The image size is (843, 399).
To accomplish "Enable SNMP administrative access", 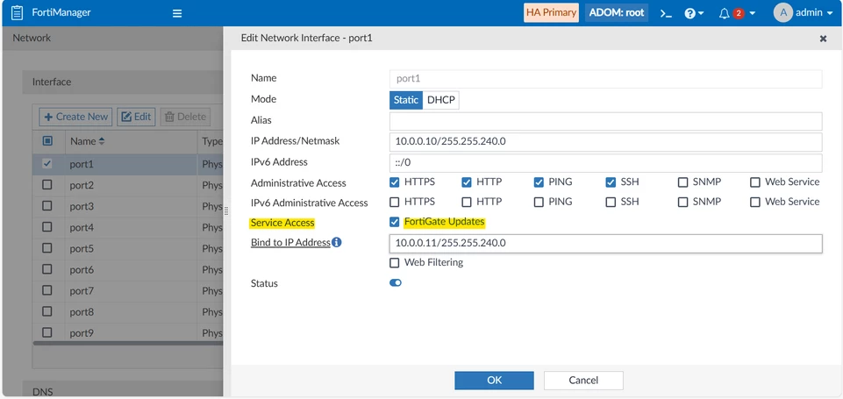I will (x=682, y=182).
